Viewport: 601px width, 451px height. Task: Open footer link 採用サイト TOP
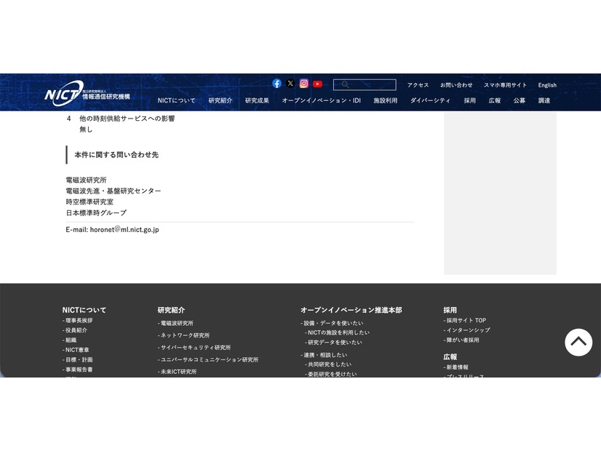click(466, 320)
